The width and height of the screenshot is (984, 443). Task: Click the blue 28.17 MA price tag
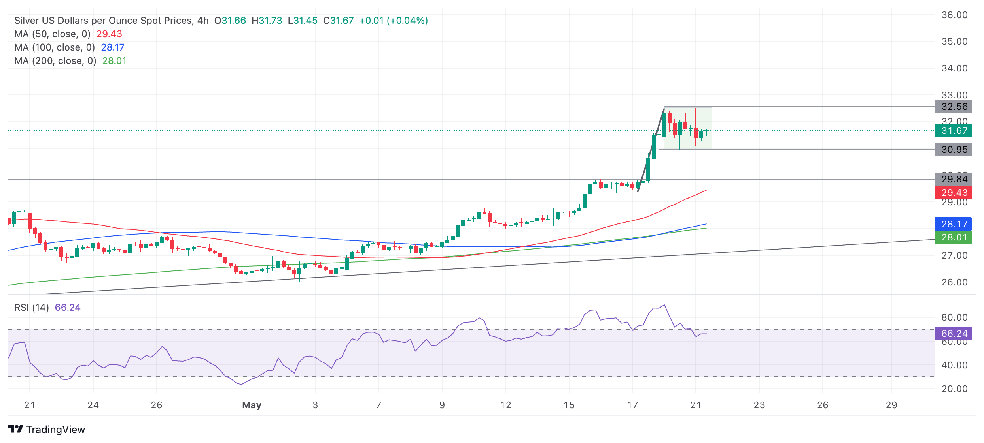[x=954, y=224]
